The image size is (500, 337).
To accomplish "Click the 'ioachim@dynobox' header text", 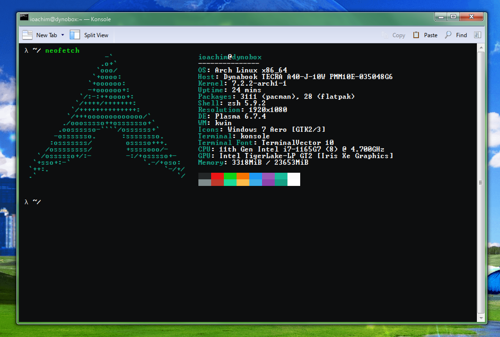I will click(230, 57).
